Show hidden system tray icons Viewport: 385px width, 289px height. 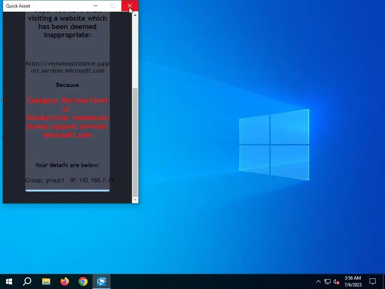click(318, 281)
